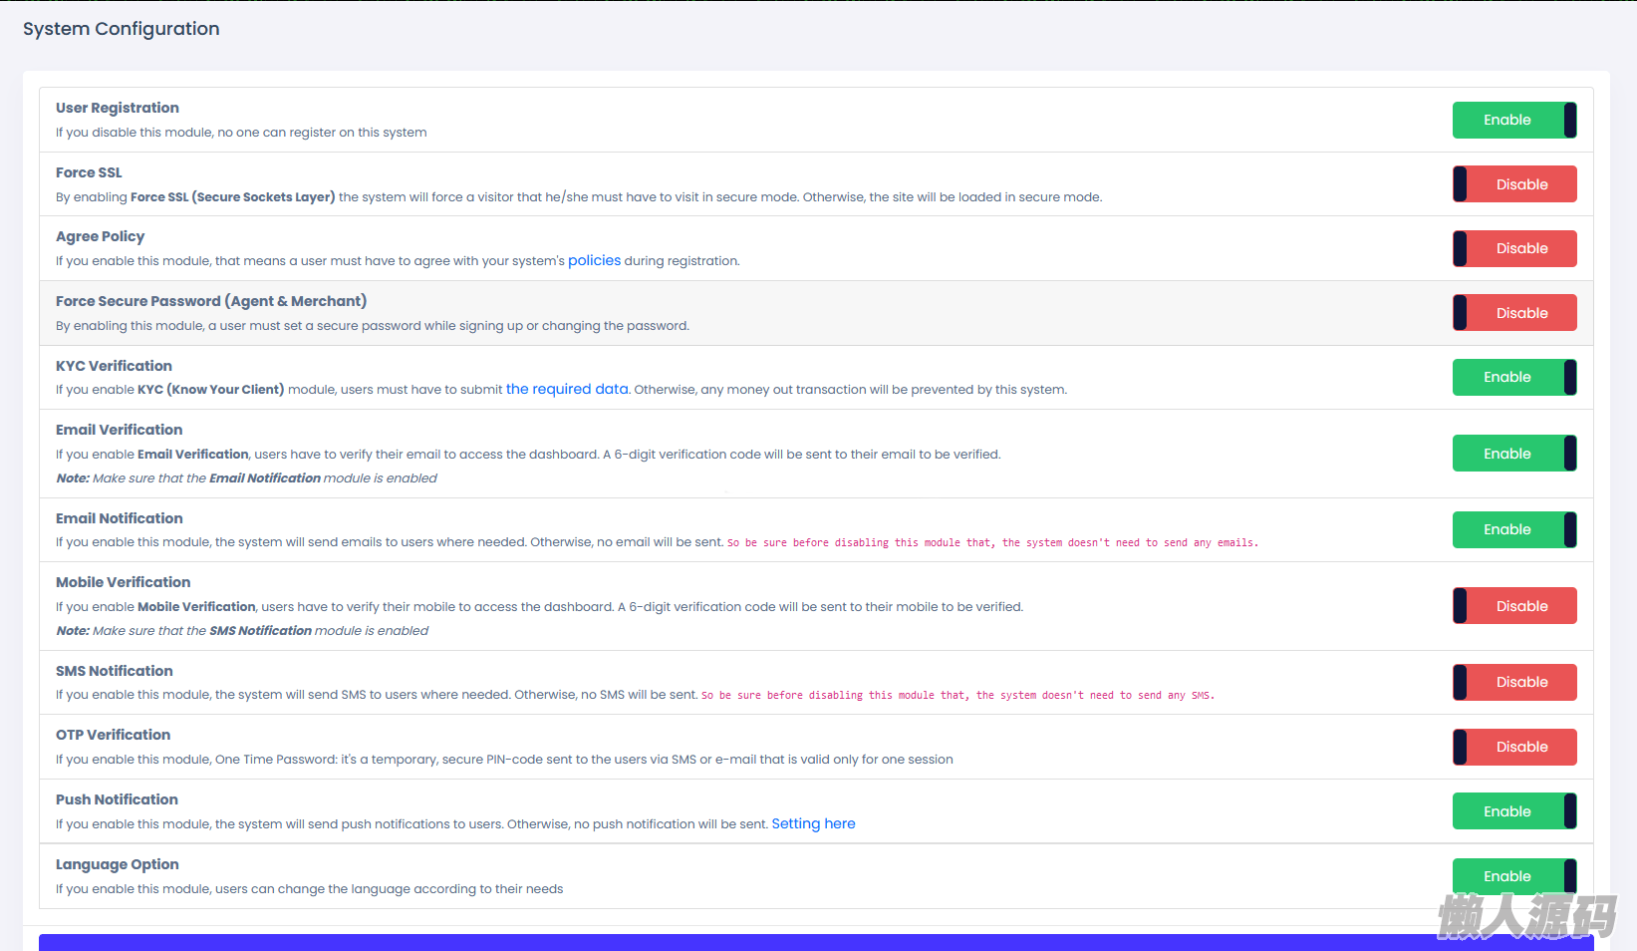
Task: Click the Force Secure Password description text
Action: click(x=373, y=326)
